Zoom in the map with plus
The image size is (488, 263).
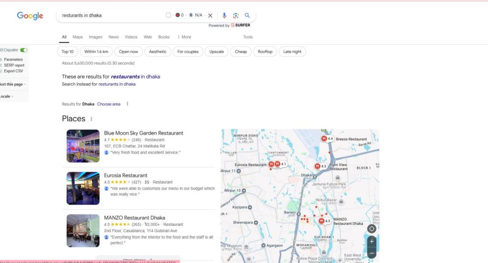click(372, 241)
